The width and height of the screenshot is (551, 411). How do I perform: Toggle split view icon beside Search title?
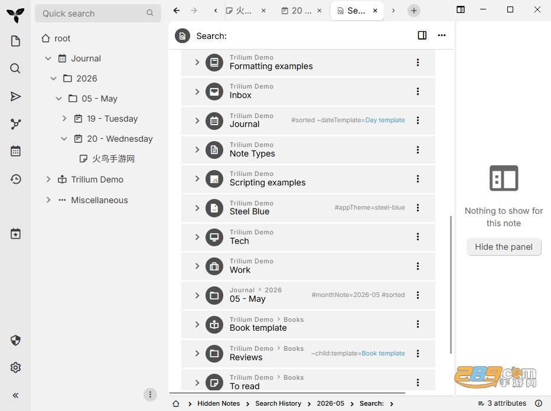[x=422, y=35]
